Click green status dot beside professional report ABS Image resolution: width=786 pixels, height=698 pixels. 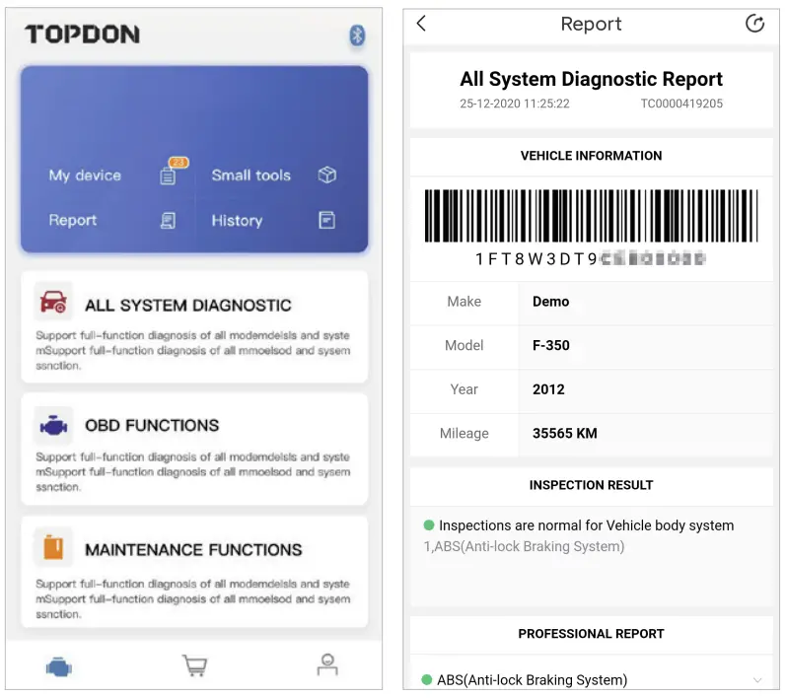coord(427,680)
